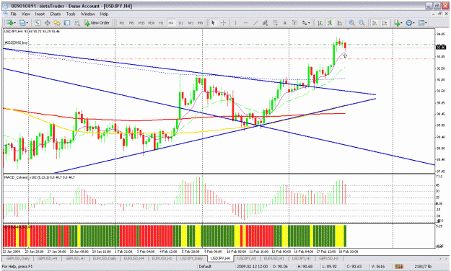Switch to the EURUSD,H4 chart tab
The width and height of the screenshot is (451, 271).
[x=133, y=258]
